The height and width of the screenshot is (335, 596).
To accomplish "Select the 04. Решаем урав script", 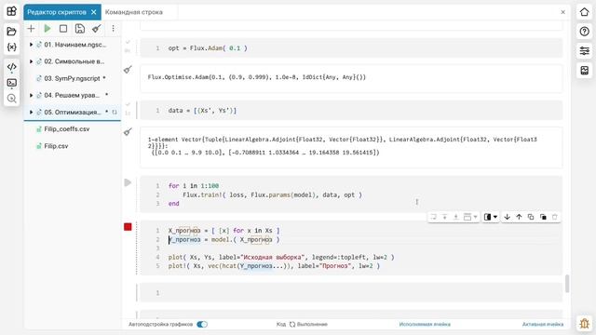I will click(x=72, y=95).
